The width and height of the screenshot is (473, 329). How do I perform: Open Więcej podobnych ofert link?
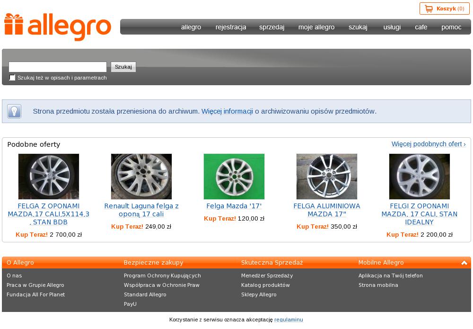click(429, 144)
